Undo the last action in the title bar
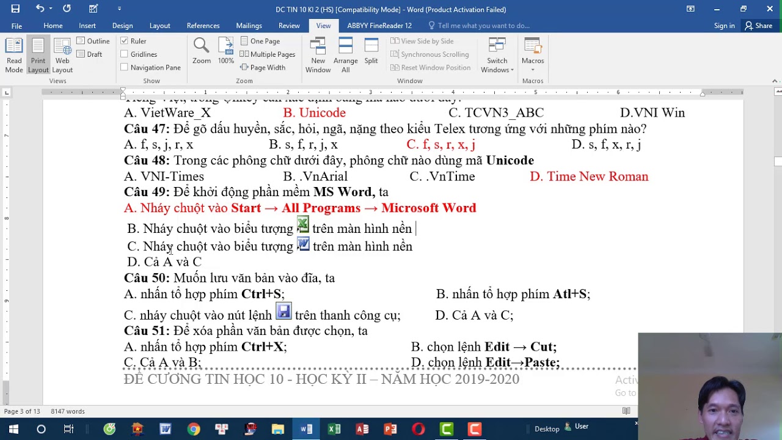The height and width of the screenshot is (440, 782). [40, 9]
